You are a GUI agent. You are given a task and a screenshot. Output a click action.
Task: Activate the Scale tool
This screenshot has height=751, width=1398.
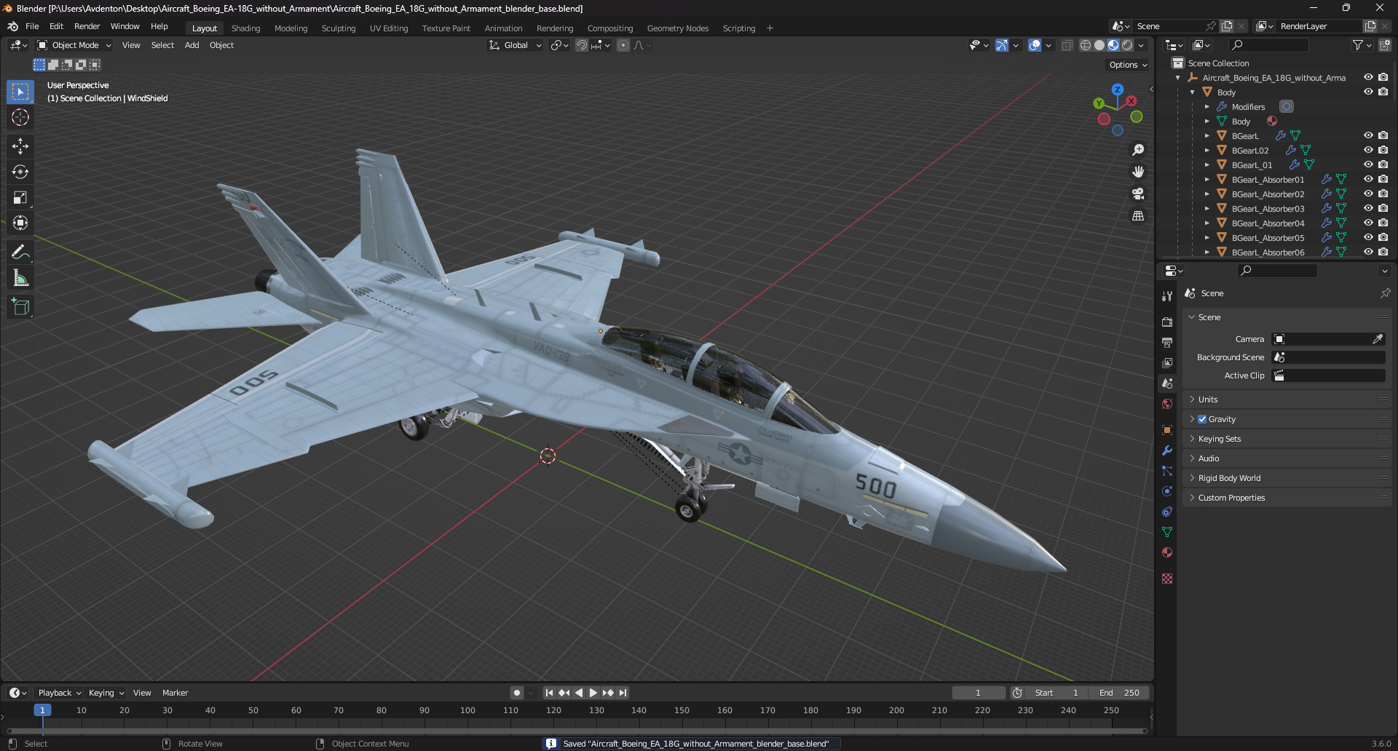point(20,197)
